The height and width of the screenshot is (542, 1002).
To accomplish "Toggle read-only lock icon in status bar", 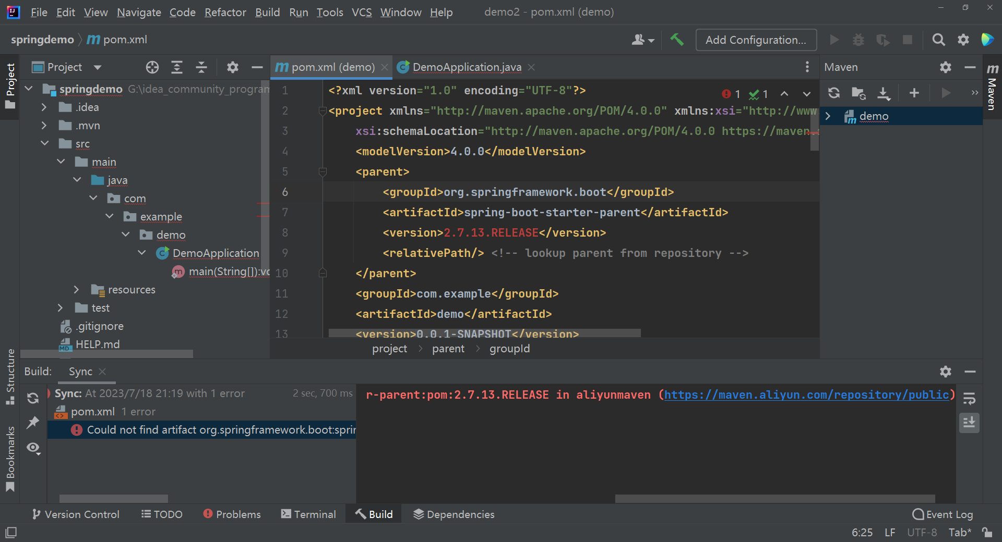I will [987, 533].
